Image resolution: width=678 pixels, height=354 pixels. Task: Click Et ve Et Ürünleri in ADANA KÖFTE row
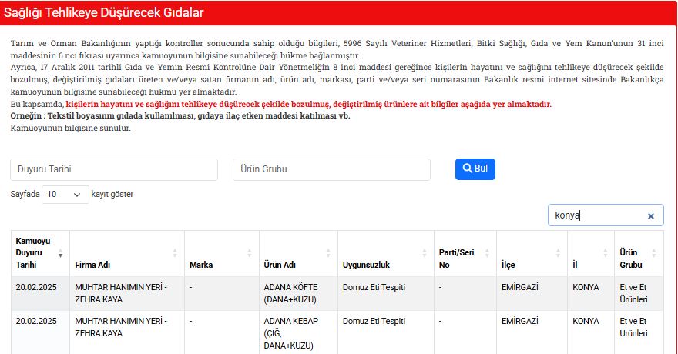pos(633,293)
